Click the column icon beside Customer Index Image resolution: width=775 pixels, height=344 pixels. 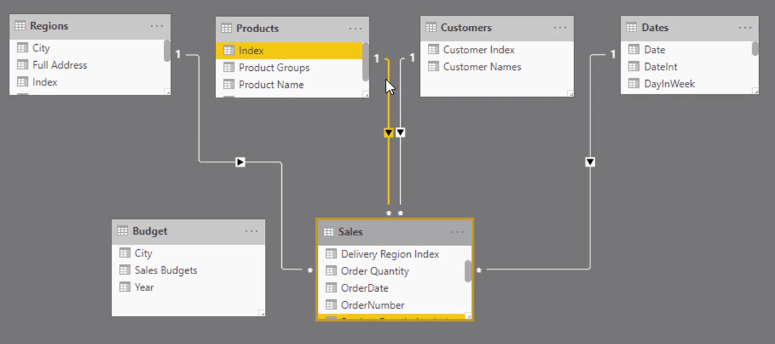(434, 50)
